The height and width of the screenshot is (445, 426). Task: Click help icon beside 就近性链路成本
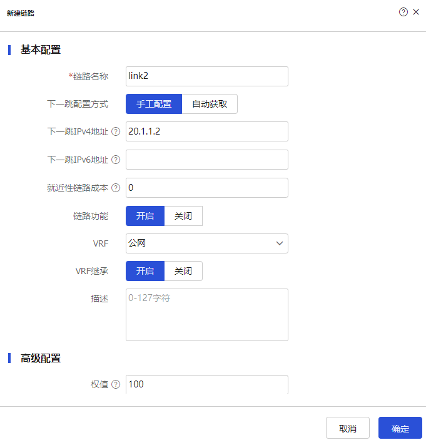point(116,188)
